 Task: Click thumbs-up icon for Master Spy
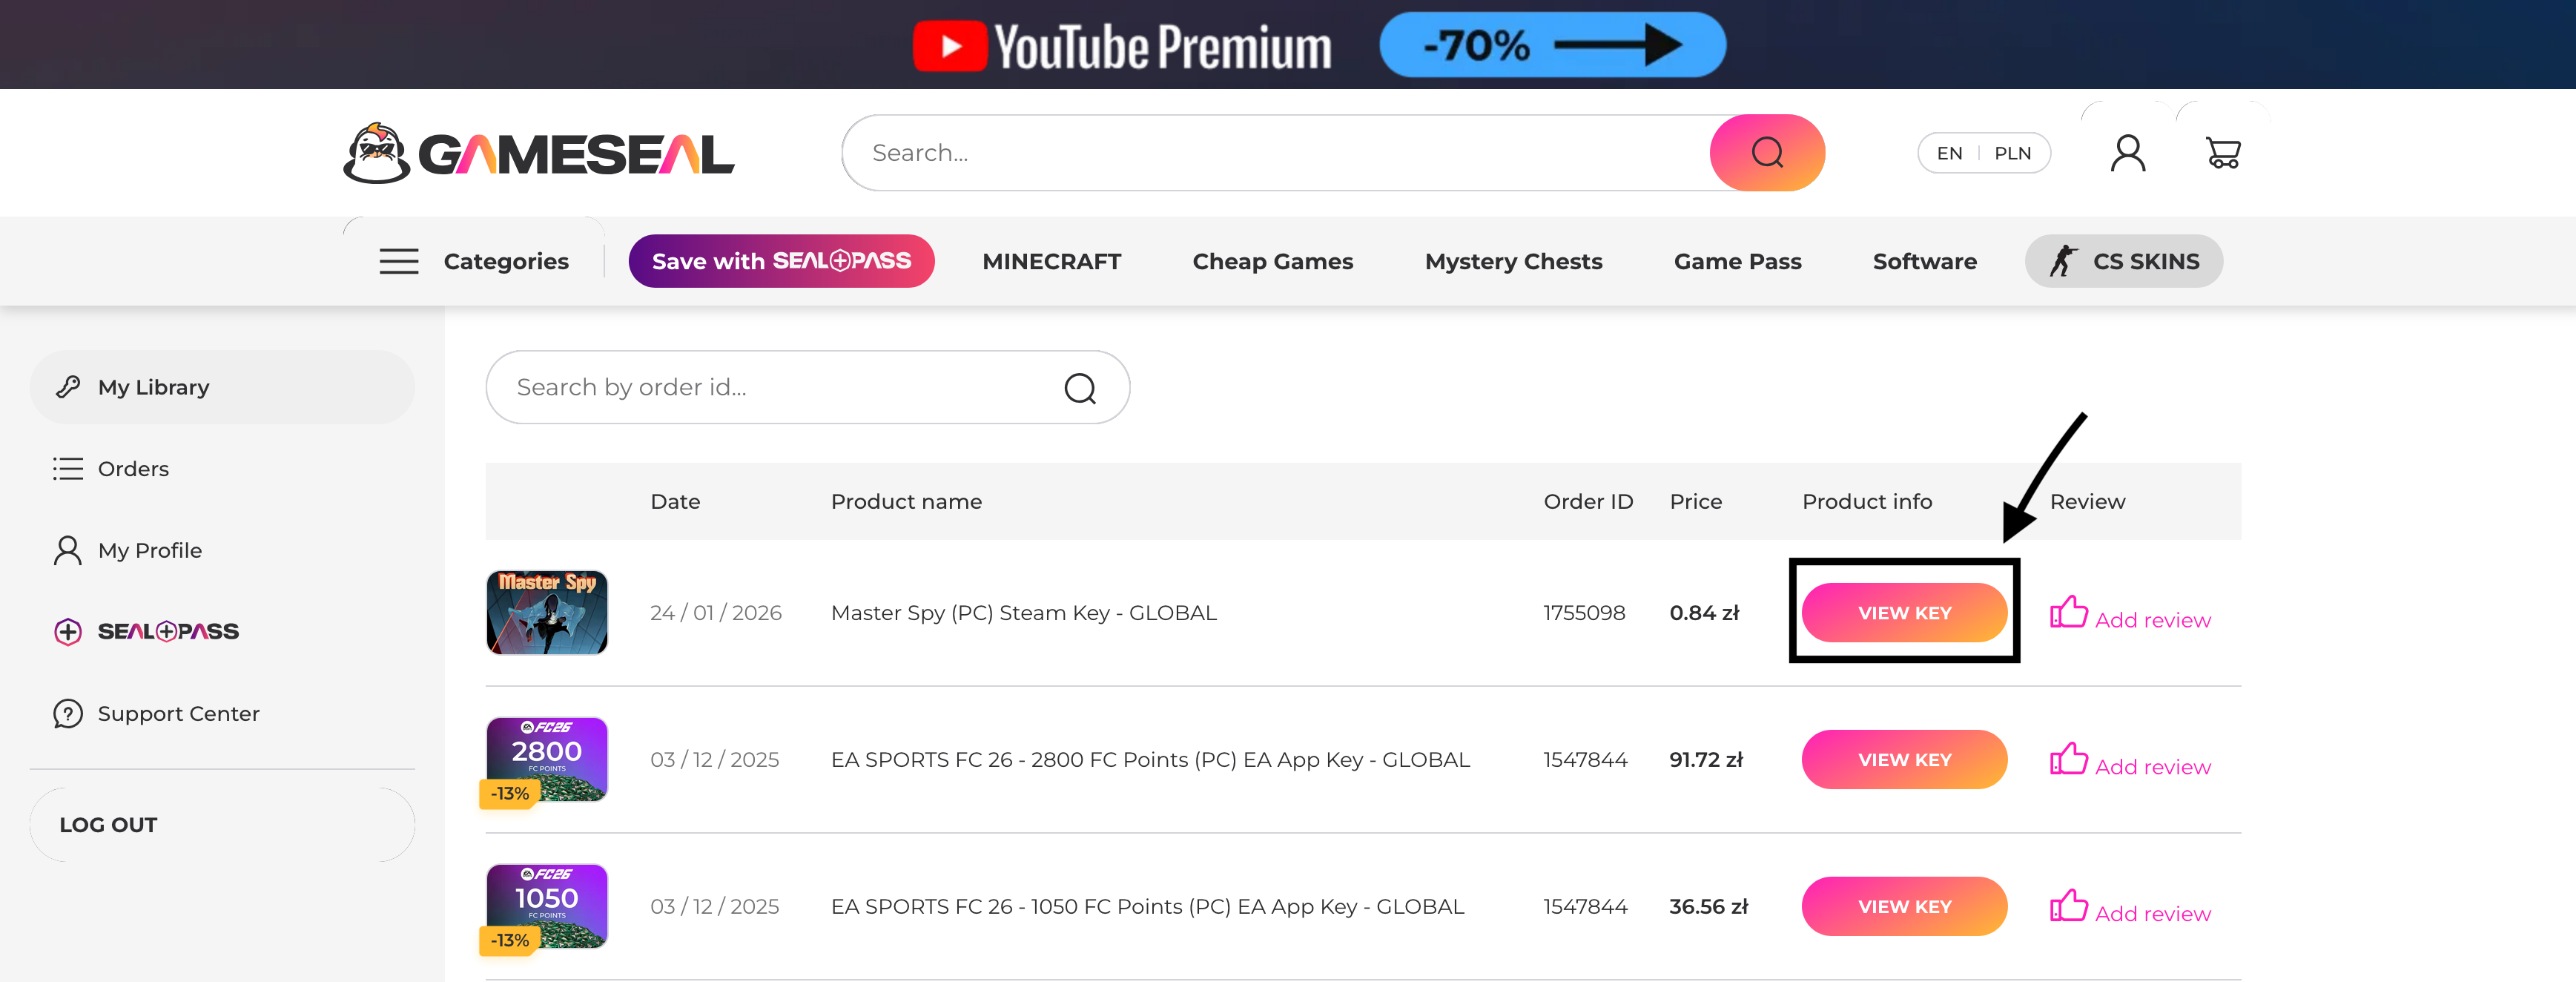(x=2068, y=612)
